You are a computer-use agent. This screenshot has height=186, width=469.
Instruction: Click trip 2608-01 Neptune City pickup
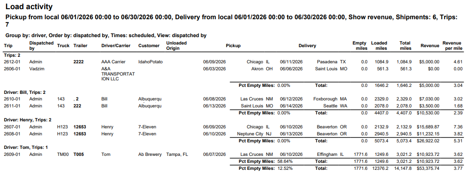(250, 134)
